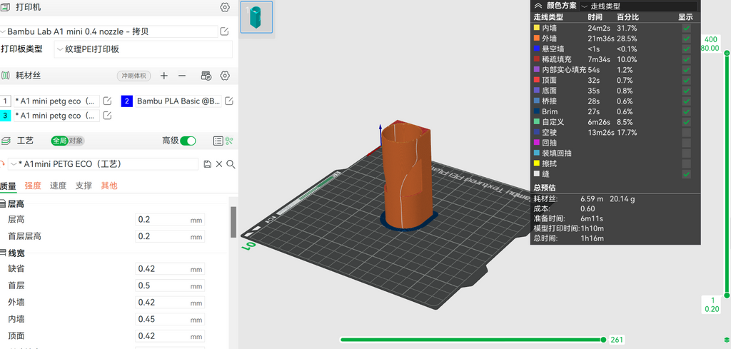Toggle the Advanced (高级) switch
The width and height of the screenshot is (731, 349).
click(188, 141)
